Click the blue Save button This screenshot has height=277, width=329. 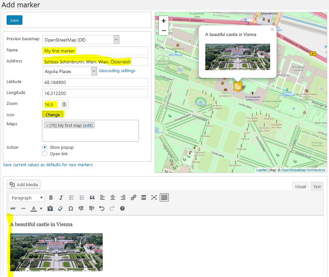tap(14, 20)
